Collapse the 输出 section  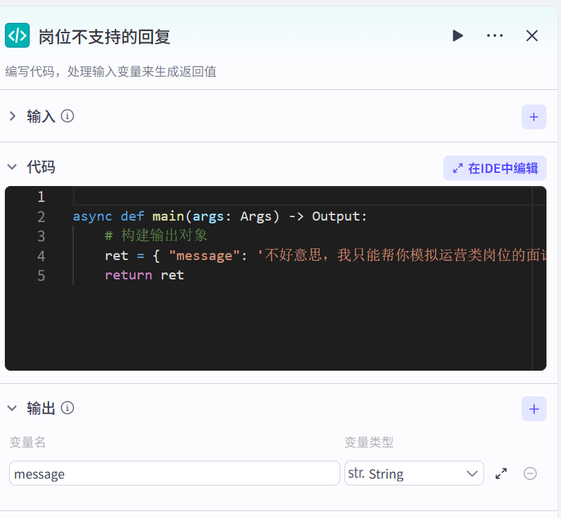point(12,408)
